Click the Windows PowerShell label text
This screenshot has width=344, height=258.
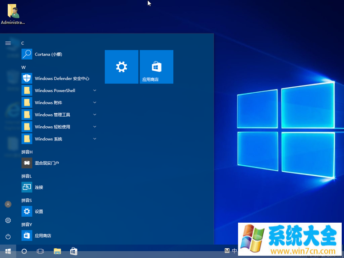point(55,90)
